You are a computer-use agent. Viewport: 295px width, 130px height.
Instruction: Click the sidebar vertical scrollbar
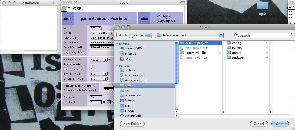(x=177, y=63)
